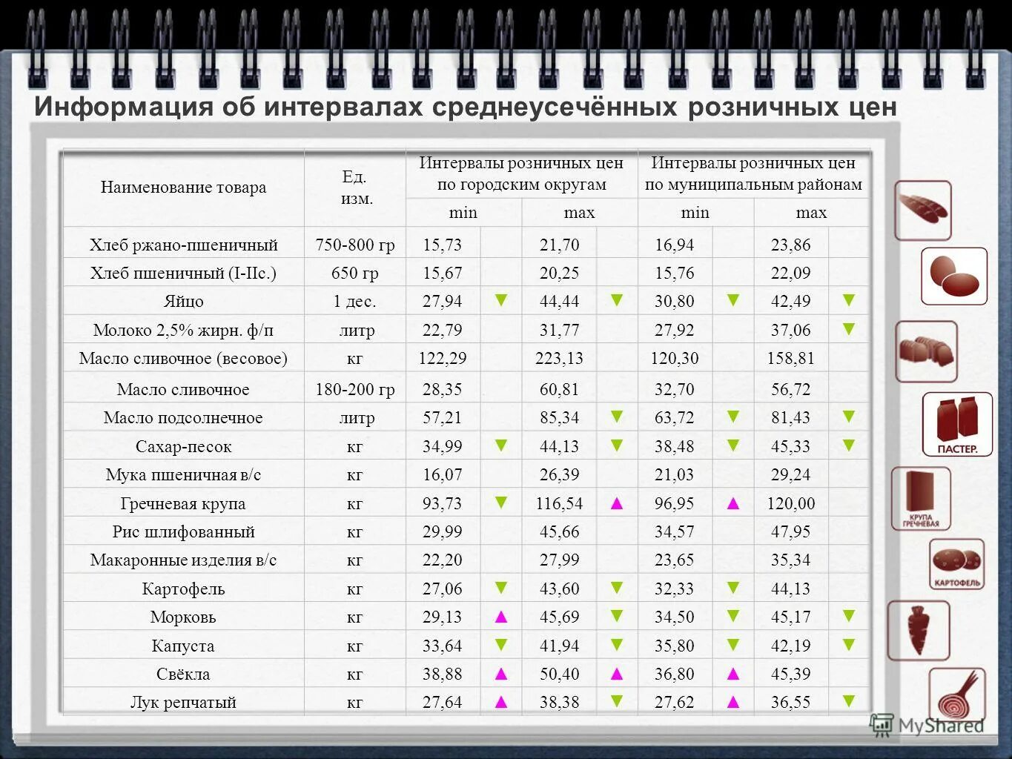This screenshot has height=759, width=1012.
Task: Click the value 122,29 in the table
Action: coord(443,359)
